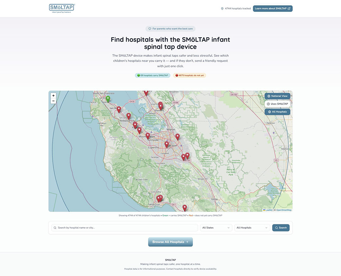
Task: Open the All States dropdown
Action: point(216,228)
